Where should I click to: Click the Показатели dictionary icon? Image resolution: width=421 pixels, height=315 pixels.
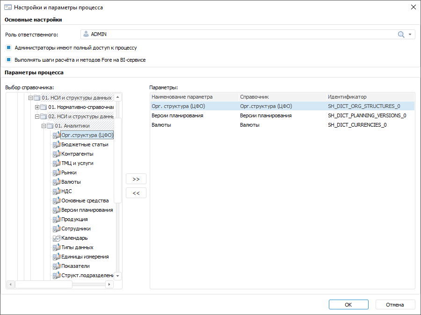[x=57, y=266]
